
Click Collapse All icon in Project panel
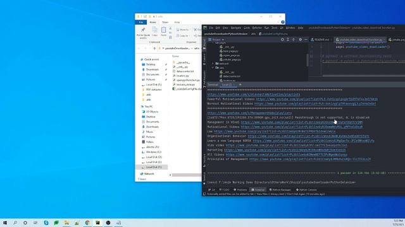[294, 40]
